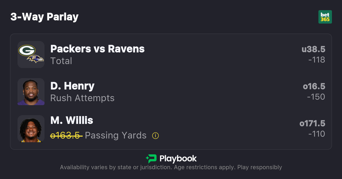Select the o171.5 passing yards line
Viewport: 342px width, 179px height.
312,123
